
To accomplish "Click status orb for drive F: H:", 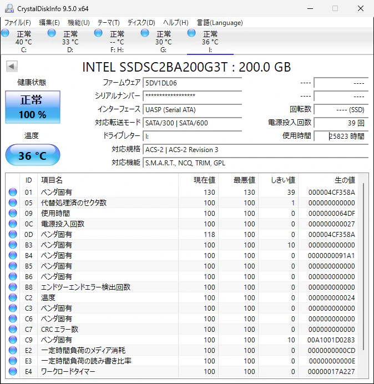I will (98, 33).
